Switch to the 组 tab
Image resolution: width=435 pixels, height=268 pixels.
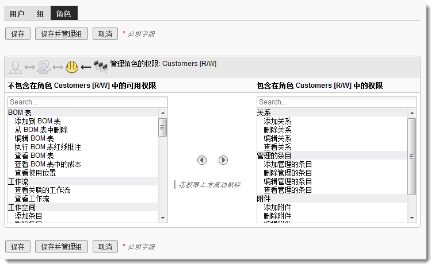pos(40,14)
